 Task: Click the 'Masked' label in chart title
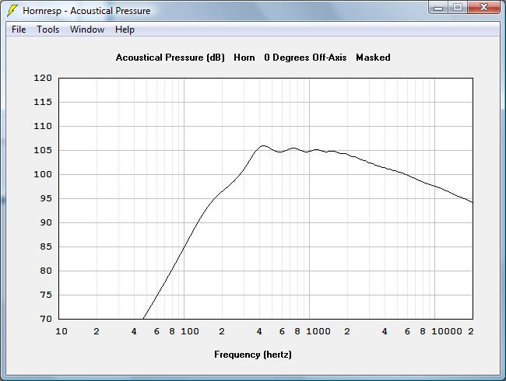[x=373, y=58]
